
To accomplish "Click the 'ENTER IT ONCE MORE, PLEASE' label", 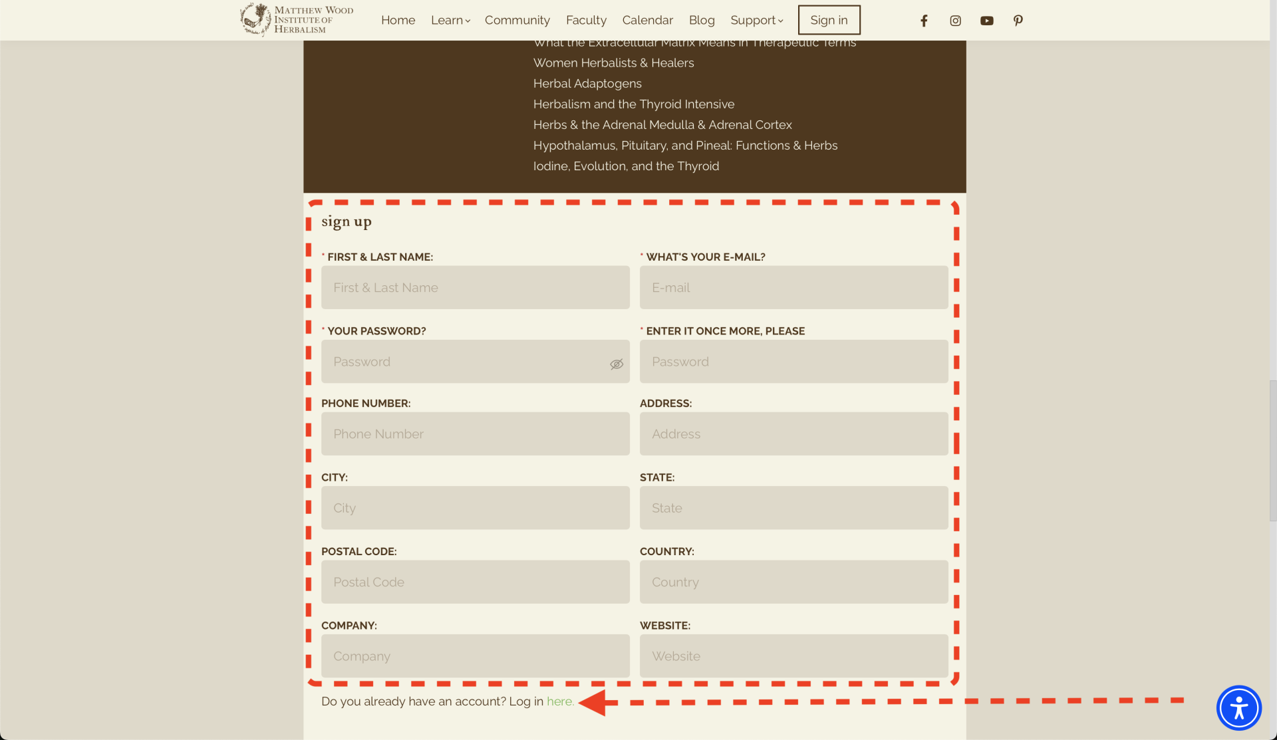I will [x=725, y=331].
